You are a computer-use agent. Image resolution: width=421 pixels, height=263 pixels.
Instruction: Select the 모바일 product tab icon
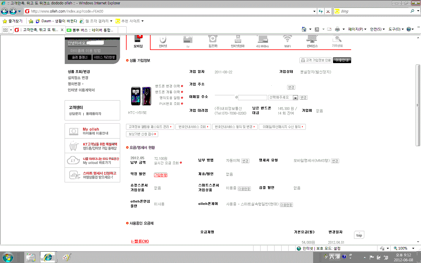[138, 41]
